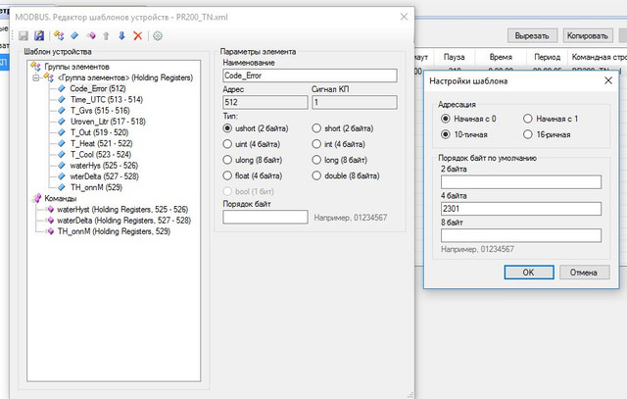627x399 pixels.
Task: Click Отмена in Настройки шаблона dialog
Action: point(584,273)
